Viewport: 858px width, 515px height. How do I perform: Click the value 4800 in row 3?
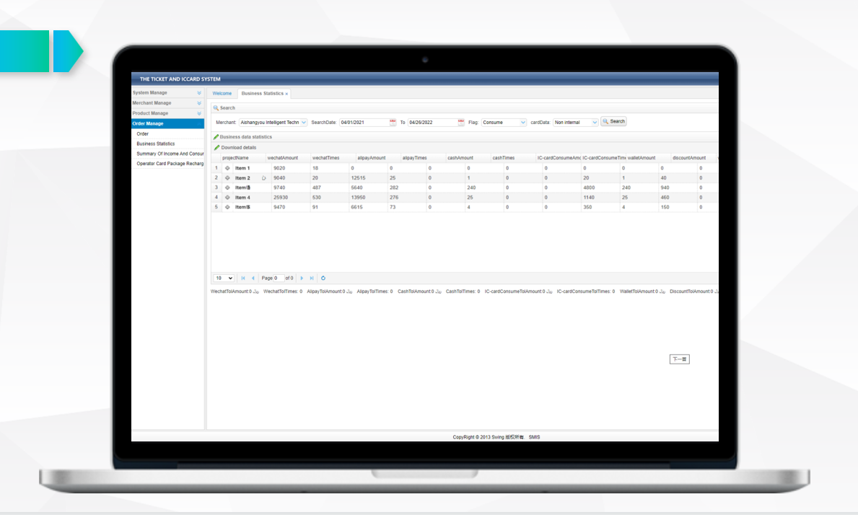point(589,188)
